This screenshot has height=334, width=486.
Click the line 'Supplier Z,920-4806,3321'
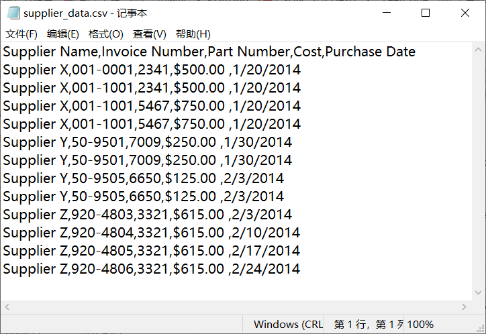tap(152, 269)
